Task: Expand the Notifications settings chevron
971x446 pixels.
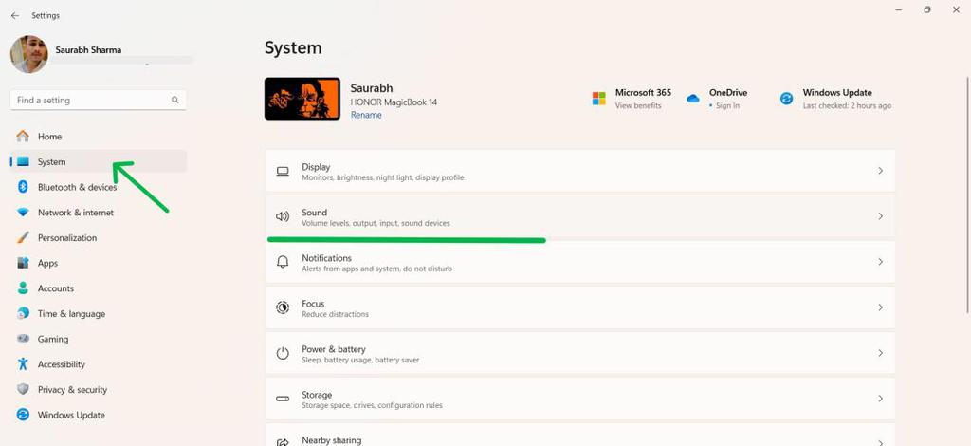Action: [x=880, y=262]
